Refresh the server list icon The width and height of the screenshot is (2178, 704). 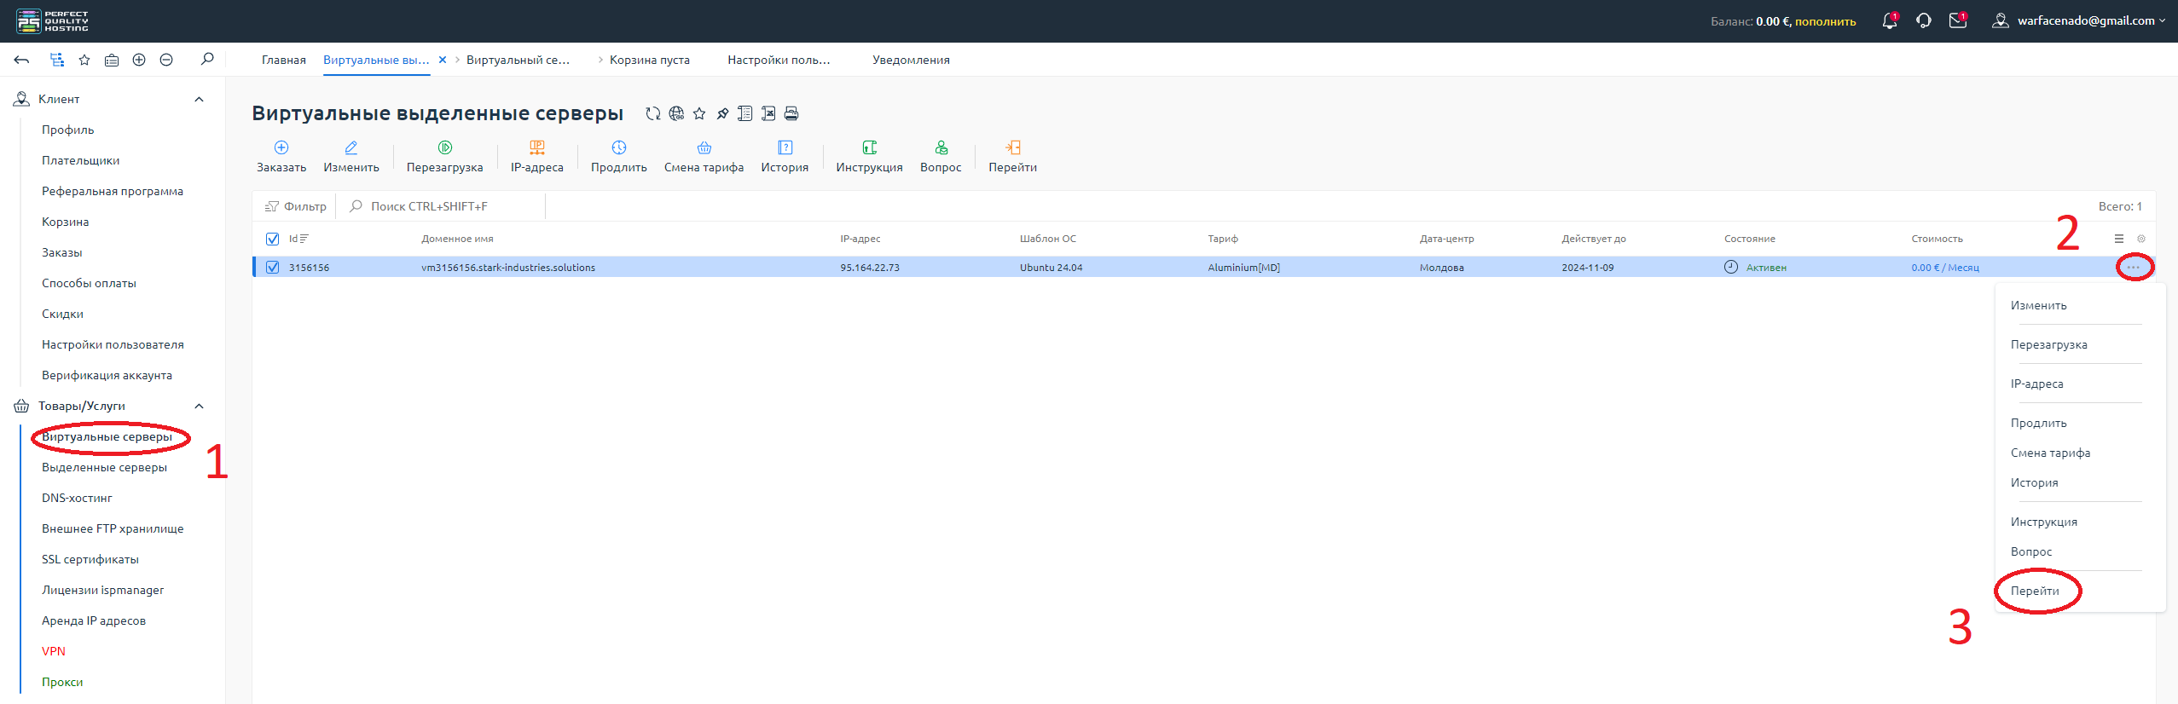[x=653, y=113]
